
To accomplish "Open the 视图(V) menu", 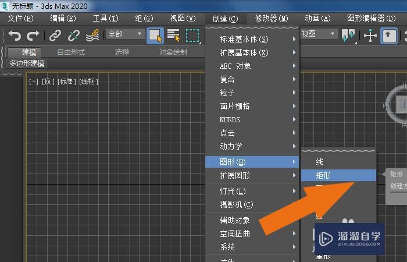I will pyautogui.click(x=183, y=19).
